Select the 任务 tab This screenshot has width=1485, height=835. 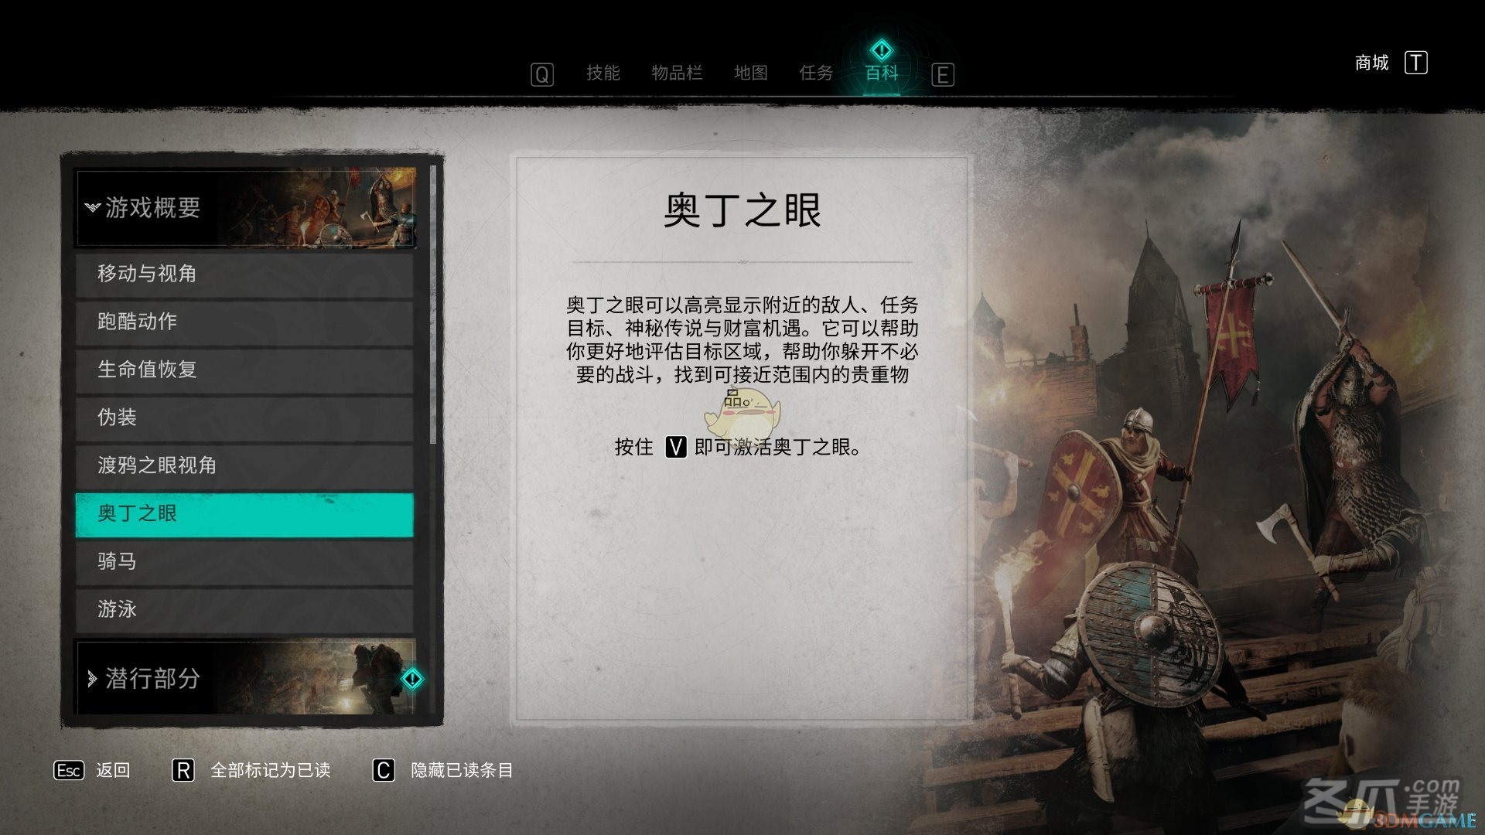(816, 73)
